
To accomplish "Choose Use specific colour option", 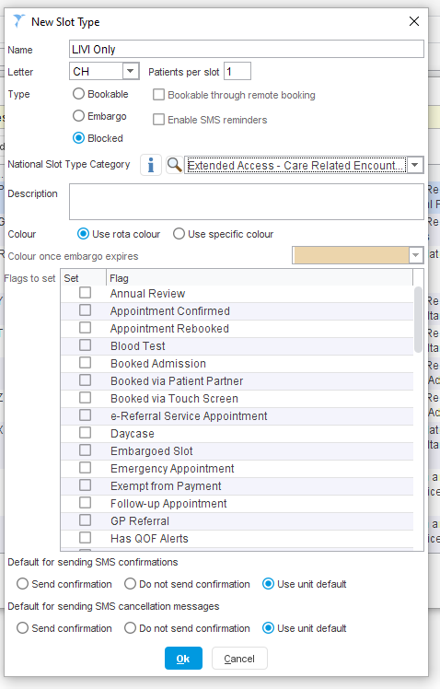I will 179,234.
